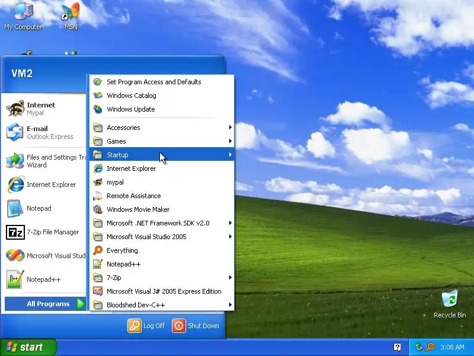Click 'Microsoft Visual J# 2005 Express Edition' text
This screenshot has height=356, width=474.
tap(164, 291)
